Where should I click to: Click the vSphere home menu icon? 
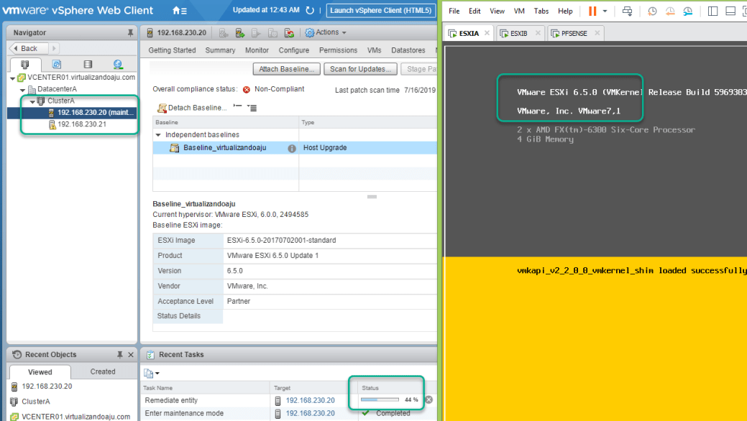(179, 11)
